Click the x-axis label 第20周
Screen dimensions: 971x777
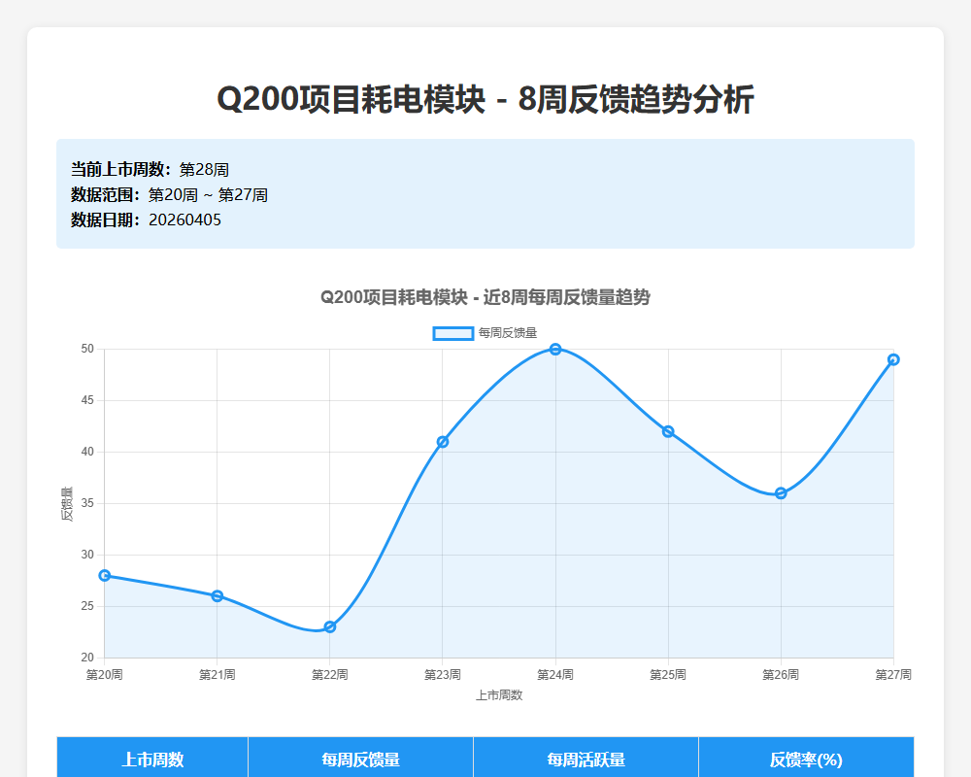(x=104, y=675)
